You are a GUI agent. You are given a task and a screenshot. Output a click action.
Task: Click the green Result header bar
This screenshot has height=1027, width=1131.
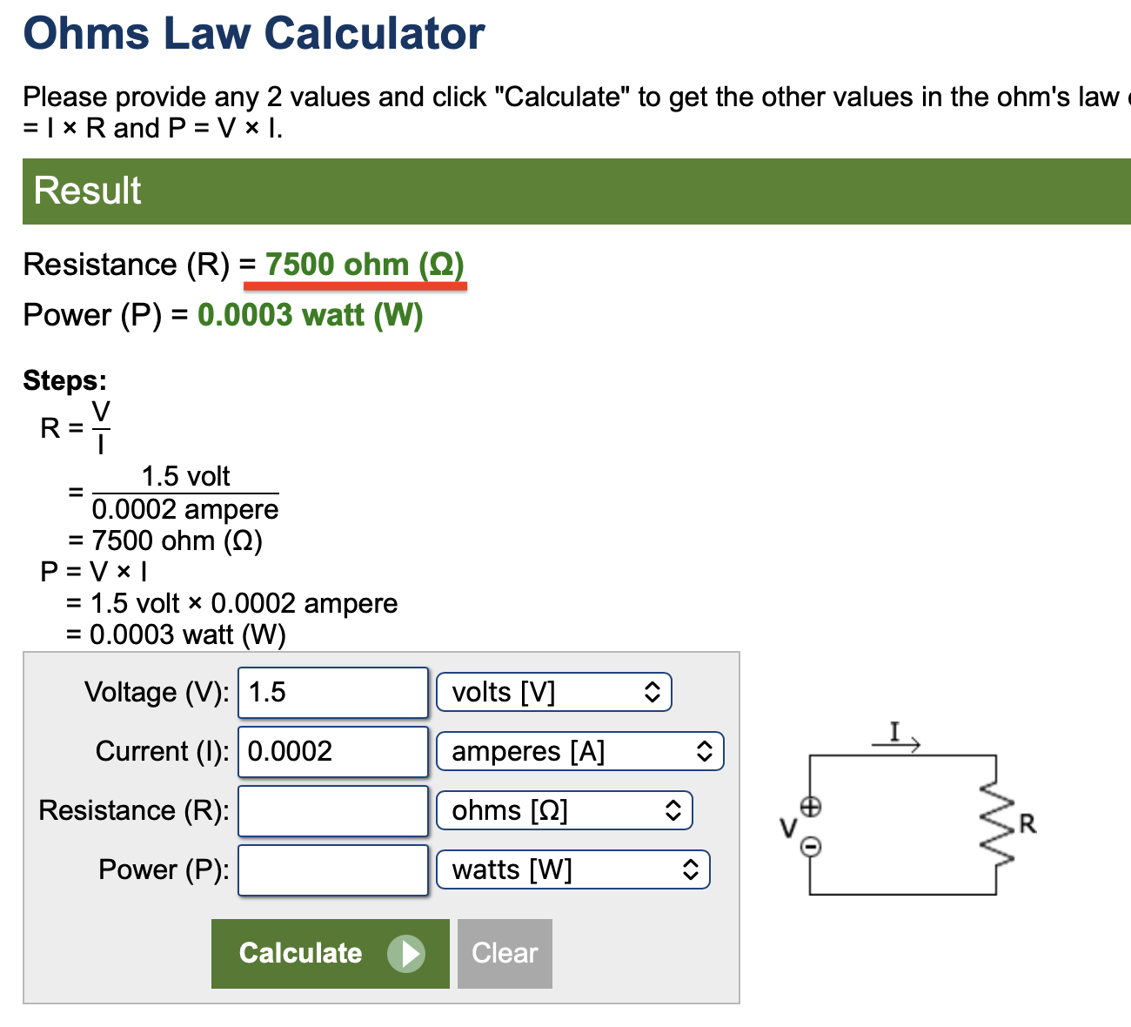576,191
